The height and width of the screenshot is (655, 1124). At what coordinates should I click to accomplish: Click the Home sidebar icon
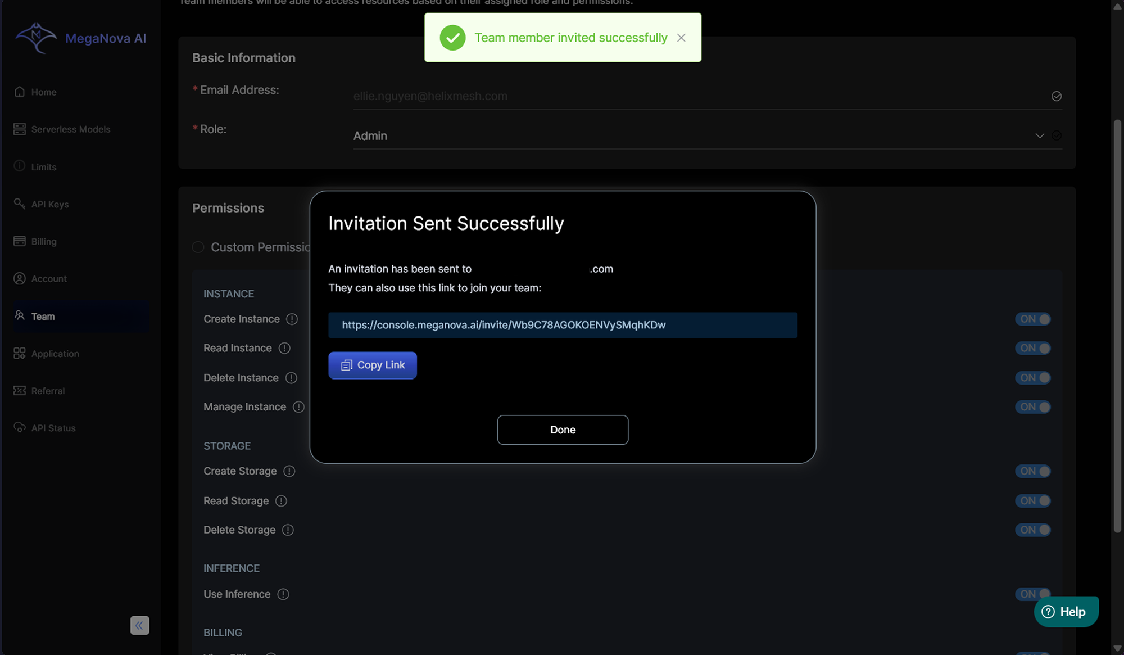point(20,92)
